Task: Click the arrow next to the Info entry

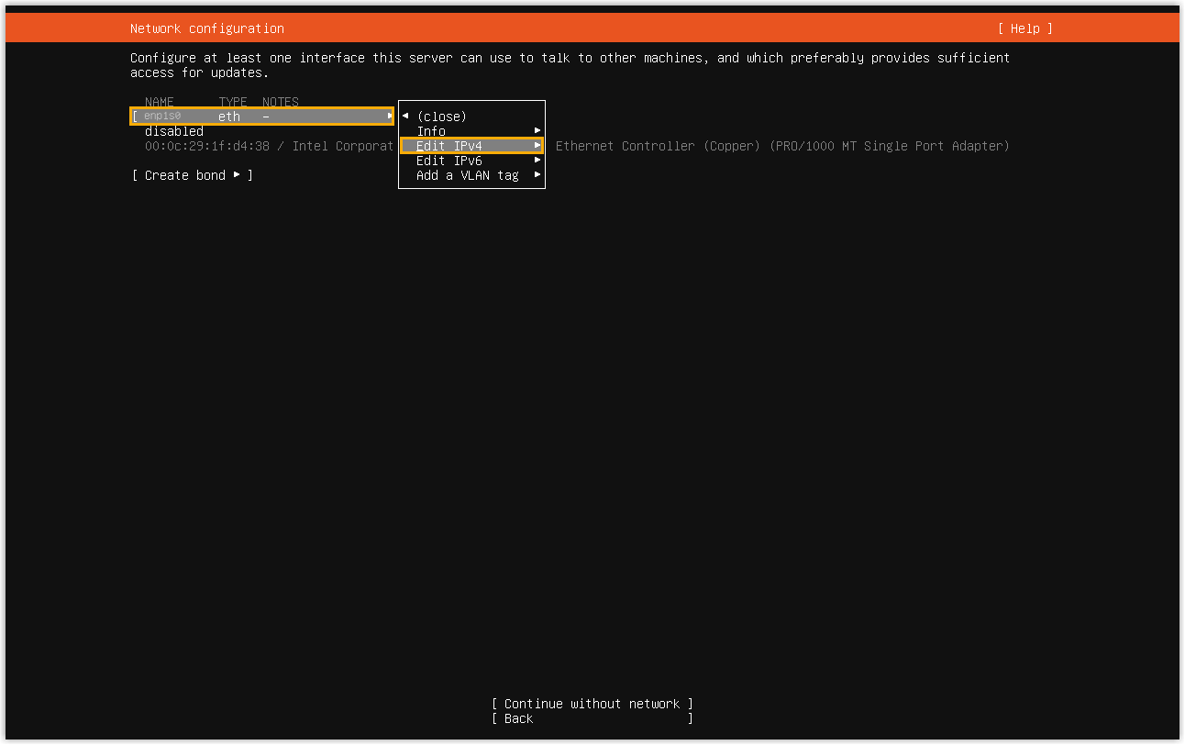Action: pos(537,131)
